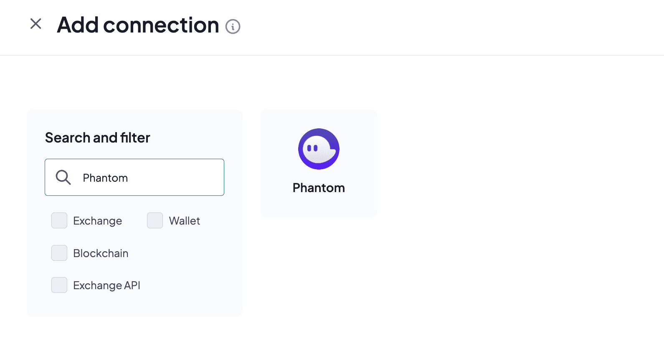The image size is (664, 360).
Task: Click the search icon inside the filter box
Action: (x=63, y=177)
